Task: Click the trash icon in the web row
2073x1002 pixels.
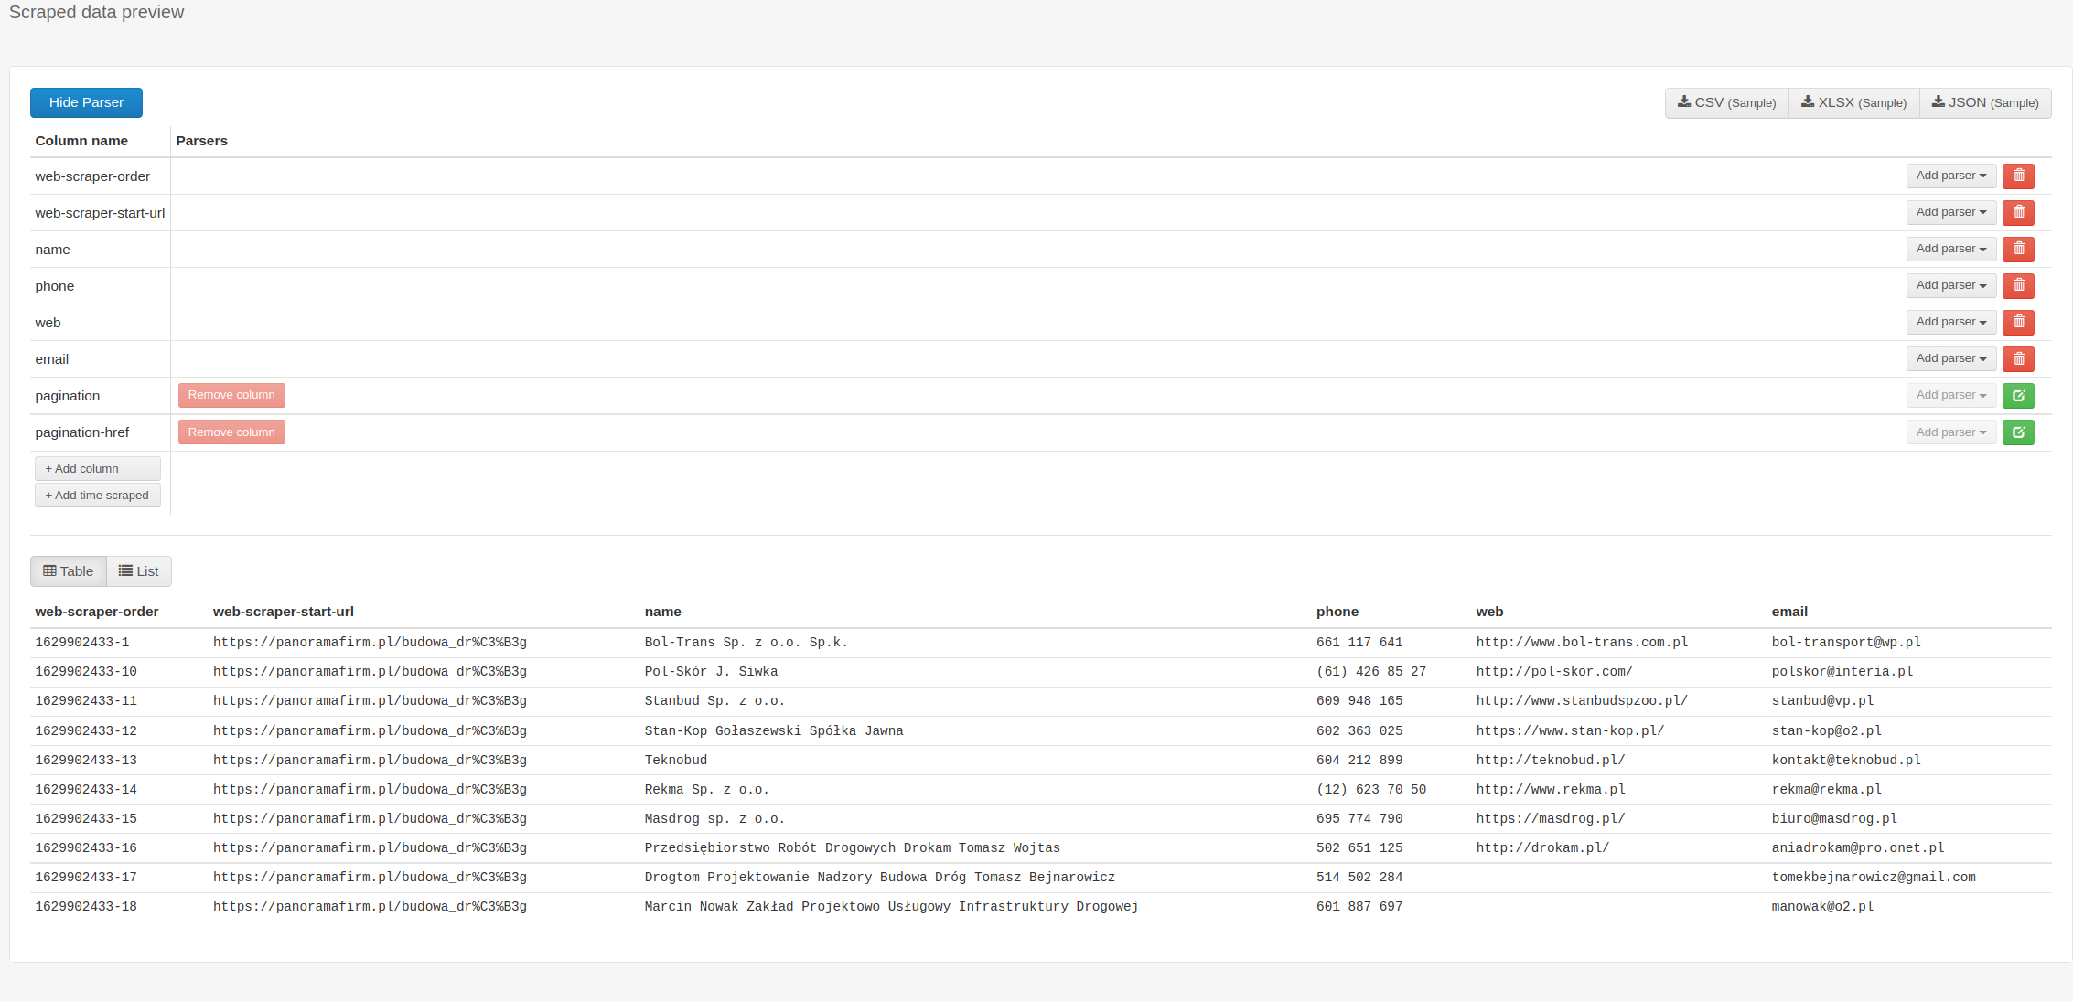Action: click(x=2017, y=322)
